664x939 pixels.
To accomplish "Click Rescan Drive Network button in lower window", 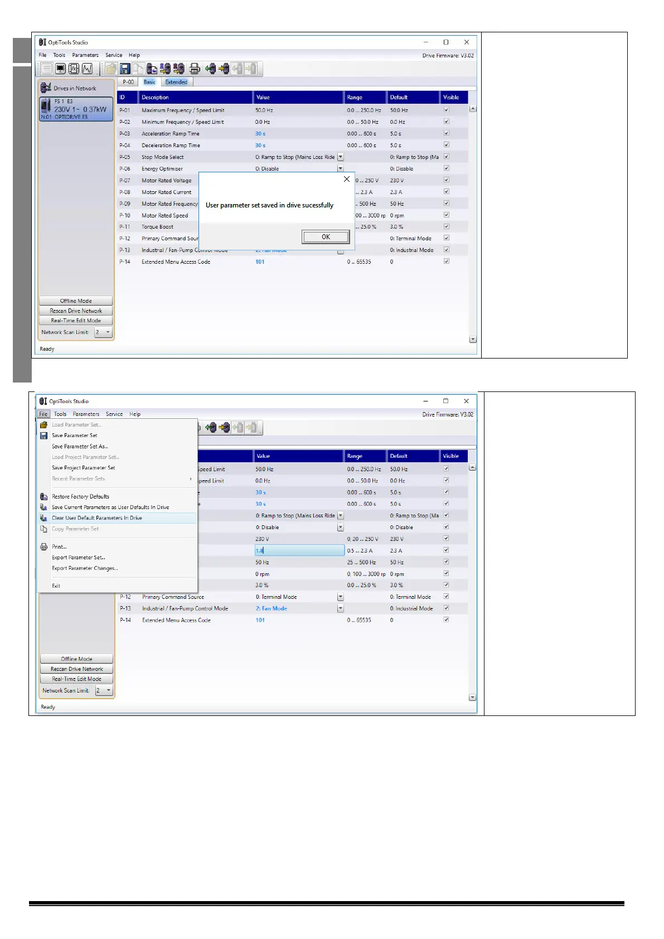I will click(x=77, y=669).
